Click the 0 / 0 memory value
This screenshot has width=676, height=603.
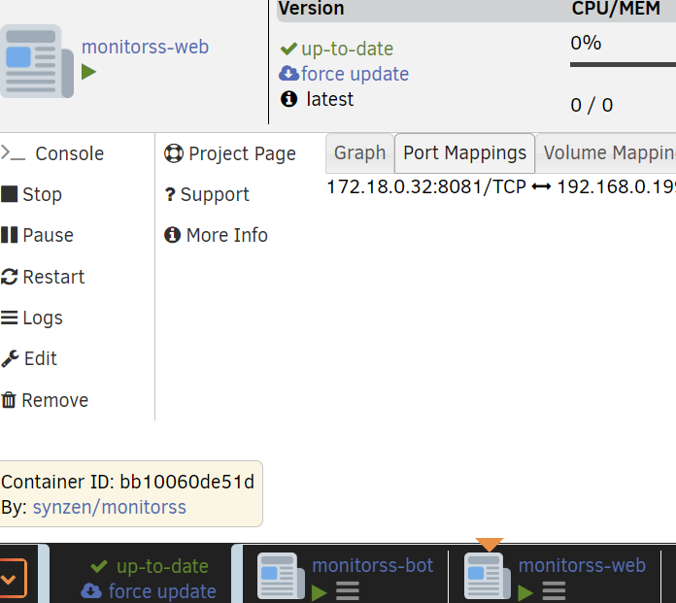591,105
